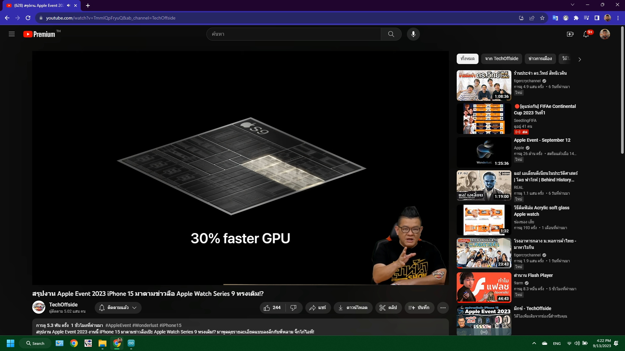This screenshot has height=351, width=625.
Task: Dislike the video with thumbs down
Action: (x=293, y=308)
